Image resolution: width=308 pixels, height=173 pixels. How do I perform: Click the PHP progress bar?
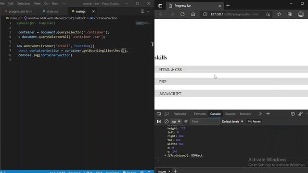point(231,82)
